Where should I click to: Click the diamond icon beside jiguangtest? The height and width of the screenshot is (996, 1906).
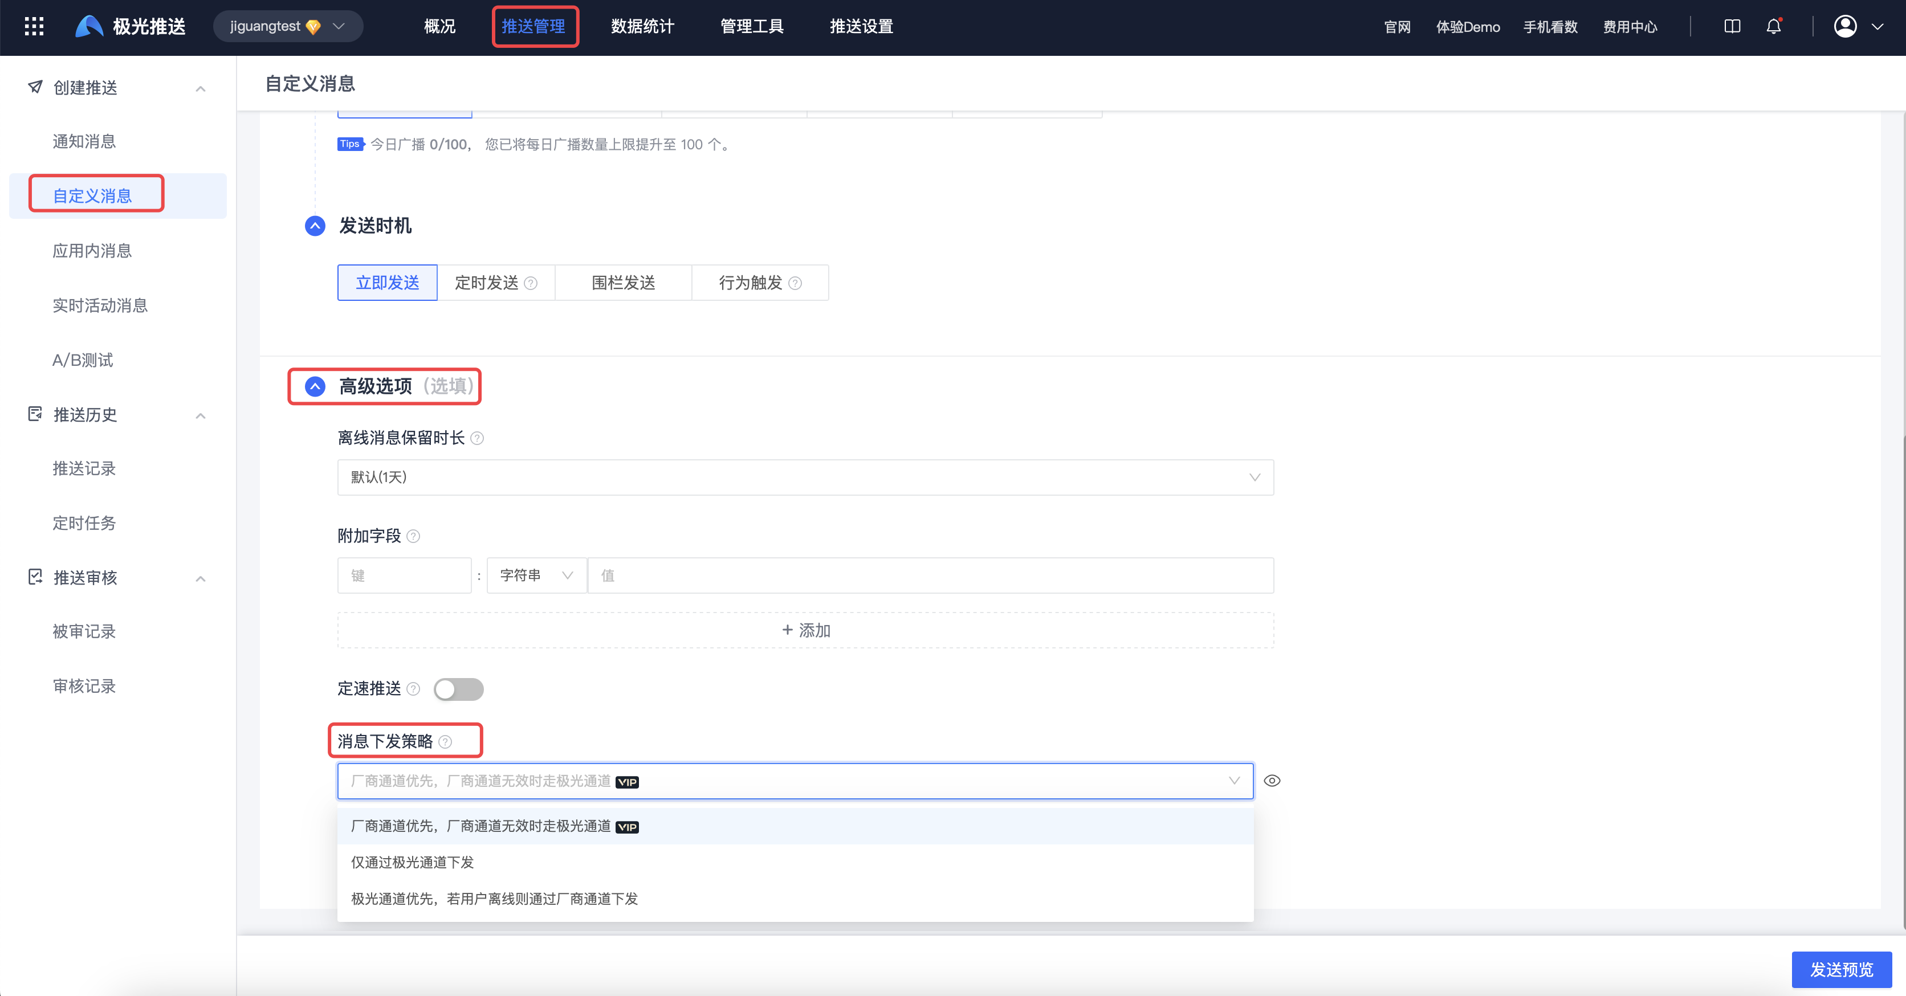point(313,27)
